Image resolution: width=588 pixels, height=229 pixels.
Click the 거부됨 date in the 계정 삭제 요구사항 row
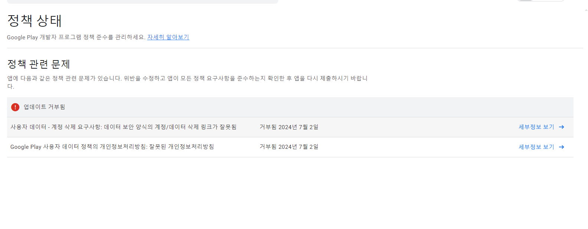tap(289, 127)
